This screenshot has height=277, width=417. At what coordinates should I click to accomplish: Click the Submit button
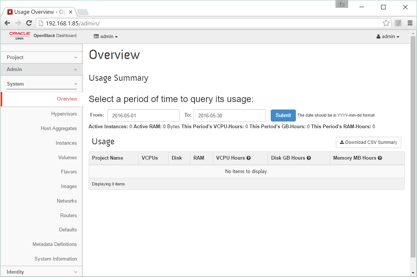click(x=283, y=115)
